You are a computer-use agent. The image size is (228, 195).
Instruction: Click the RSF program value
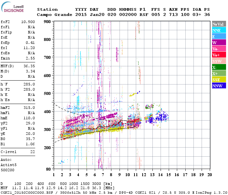(144, 15)
